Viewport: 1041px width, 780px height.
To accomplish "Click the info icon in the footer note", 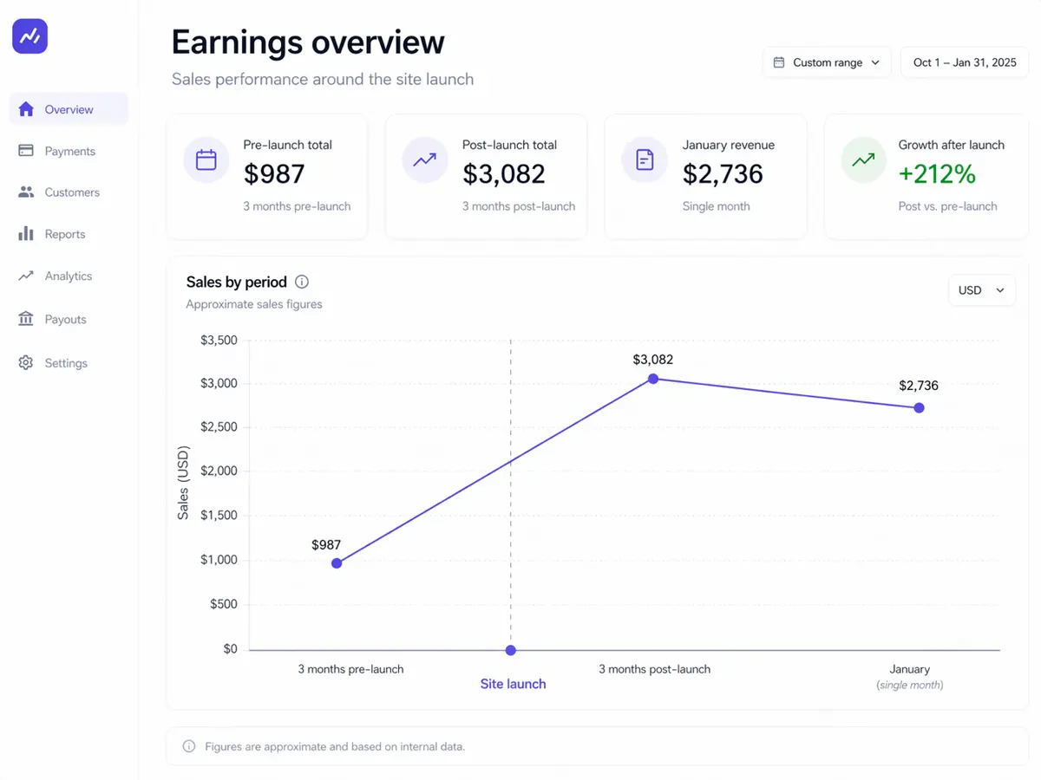I will 189,746.
